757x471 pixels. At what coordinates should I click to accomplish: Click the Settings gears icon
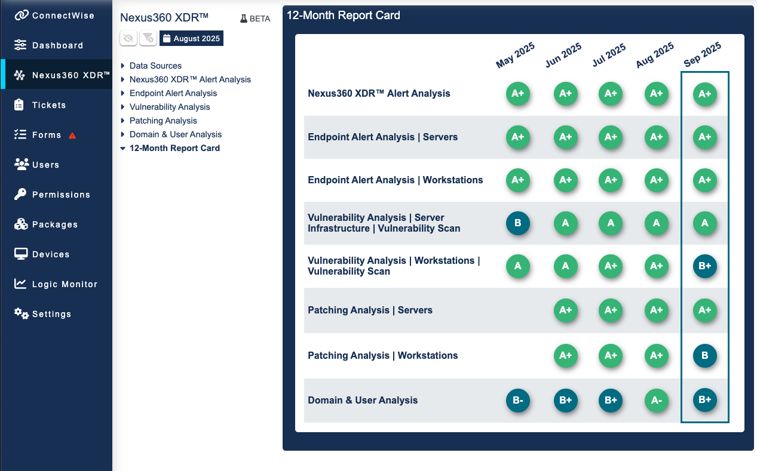pos(22,313)
